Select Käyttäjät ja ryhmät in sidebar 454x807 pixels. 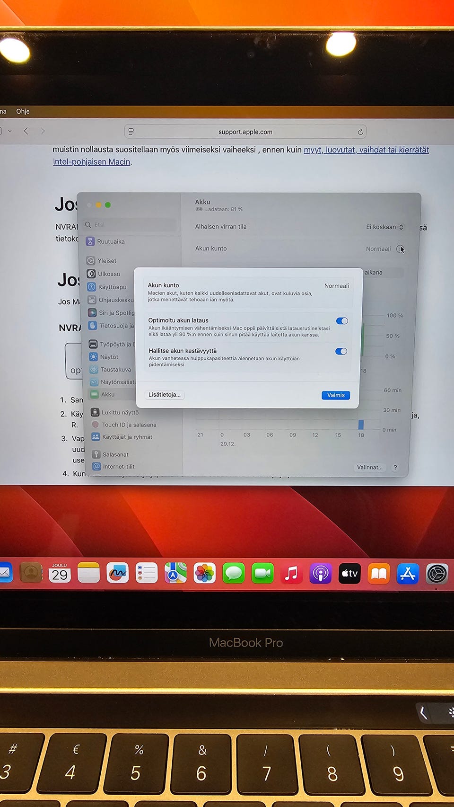pyautogui.click(x=122, y=437)
